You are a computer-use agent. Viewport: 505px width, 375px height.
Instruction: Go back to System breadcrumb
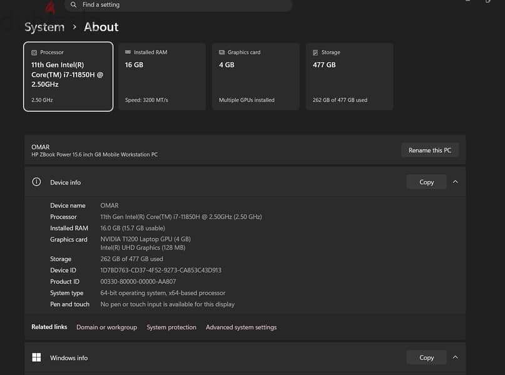coord(44,27)
